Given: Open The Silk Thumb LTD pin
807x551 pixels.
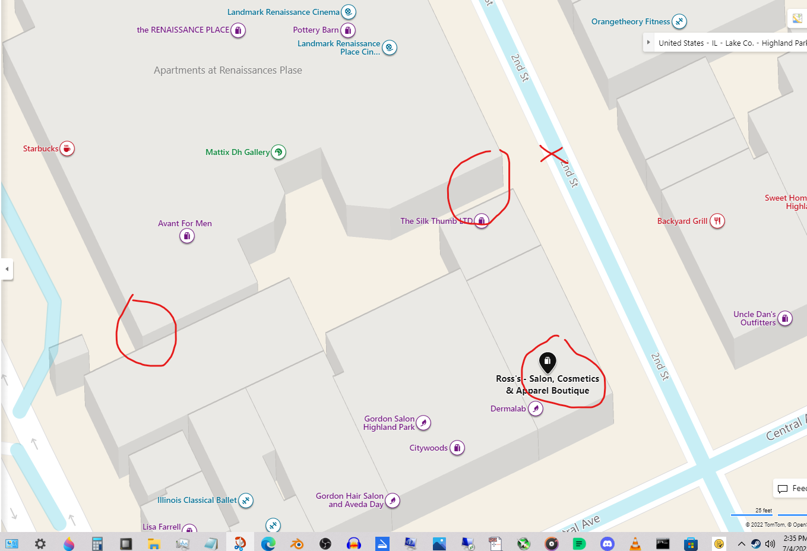Looking at the screenshot, I should pyautogui.click(x=482, y=221).
